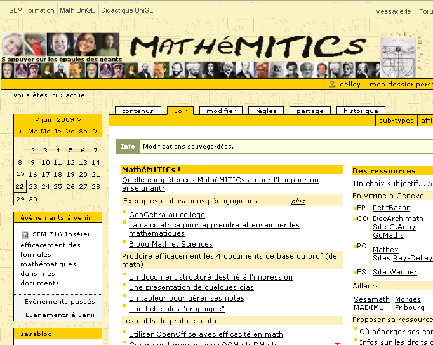Screen dimensions: 433x345
Task: Click the sesablog portlet header
Action: (58, 334)
